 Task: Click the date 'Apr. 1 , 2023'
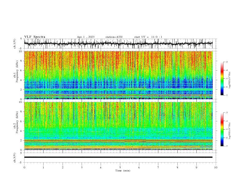coord(86,37)
